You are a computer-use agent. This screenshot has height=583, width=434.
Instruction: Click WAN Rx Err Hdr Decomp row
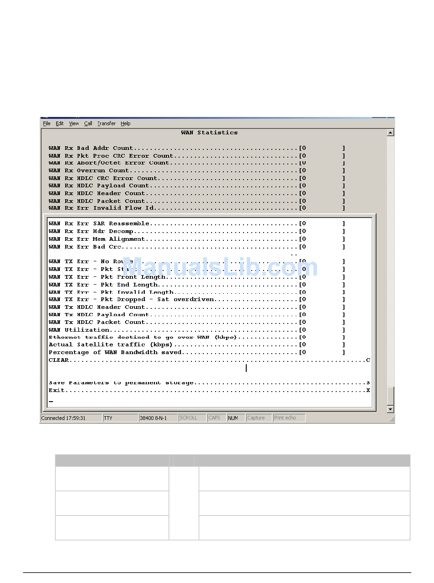(x=197, y=231)
